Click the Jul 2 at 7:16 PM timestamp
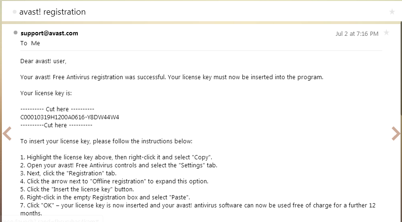Screen dimensions: 402x222 357,33
